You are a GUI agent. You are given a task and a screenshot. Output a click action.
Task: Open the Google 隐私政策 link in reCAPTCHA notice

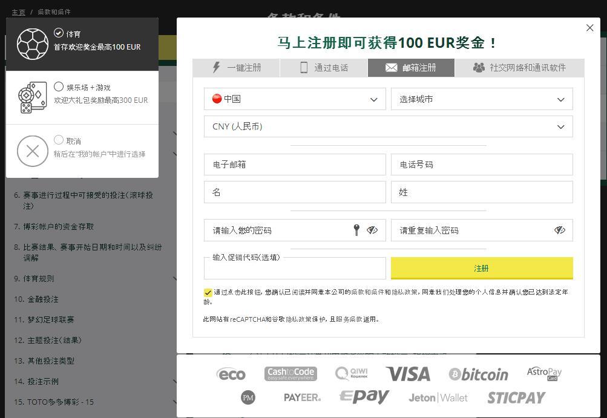pos(298,319)
